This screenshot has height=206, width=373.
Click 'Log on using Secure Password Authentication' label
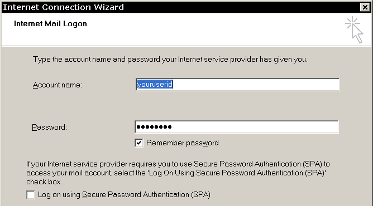(x=124, y=195)
